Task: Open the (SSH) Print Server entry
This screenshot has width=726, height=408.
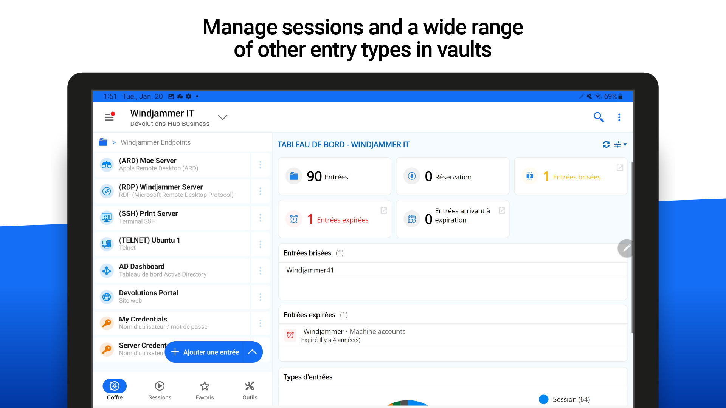Action: 172,218
